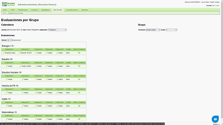Click green arrow for Inglés 10 grades
The width and height of the screenshot is (223, 125).
click(79, 106)
